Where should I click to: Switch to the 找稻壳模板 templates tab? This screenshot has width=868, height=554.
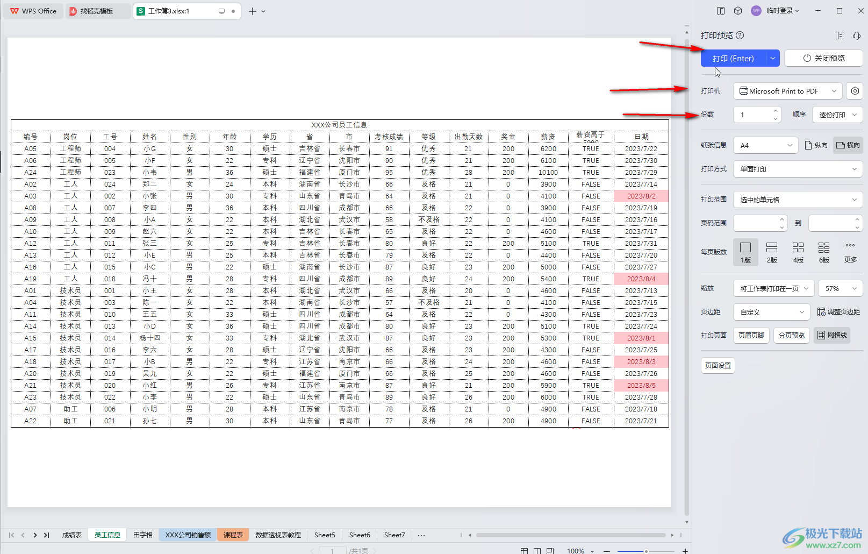tap(97, 11)
